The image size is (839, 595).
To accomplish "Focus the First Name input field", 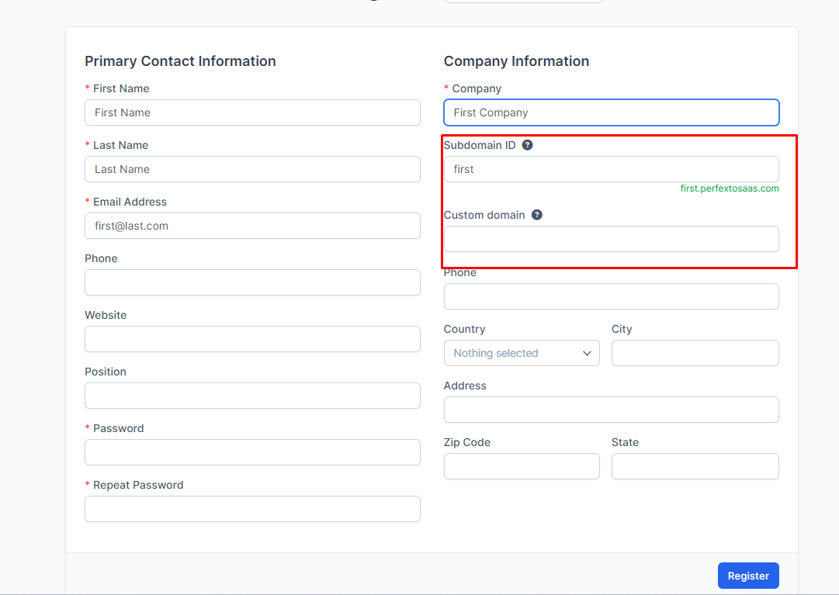I will [252, 112].
